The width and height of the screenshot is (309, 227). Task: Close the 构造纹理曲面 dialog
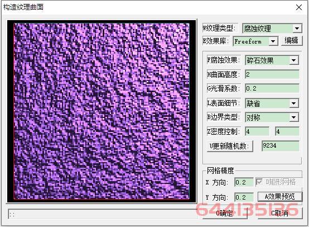point(299,7)
